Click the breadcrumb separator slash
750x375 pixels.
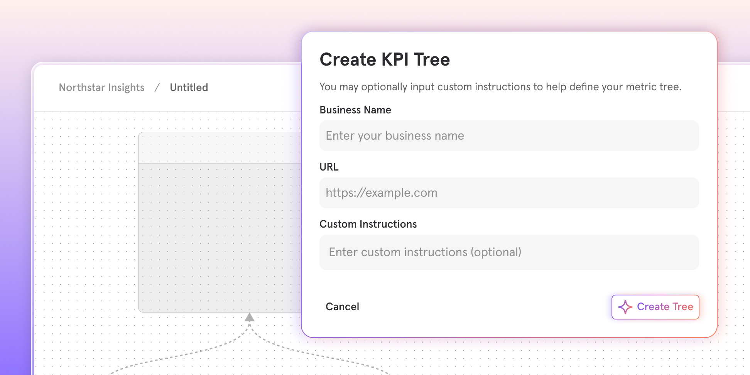pyautogui.click(x=157, y=88)
